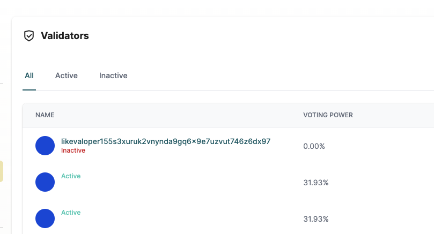This screenshot has height=234, width=434.
Task: Click the likevaloper validator's blue avatar
Action: 45,146
